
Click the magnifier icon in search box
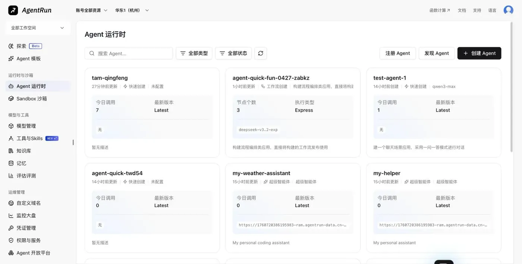(92, 53)
